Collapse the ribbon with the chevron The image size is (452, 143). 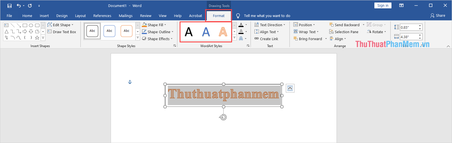448,46
